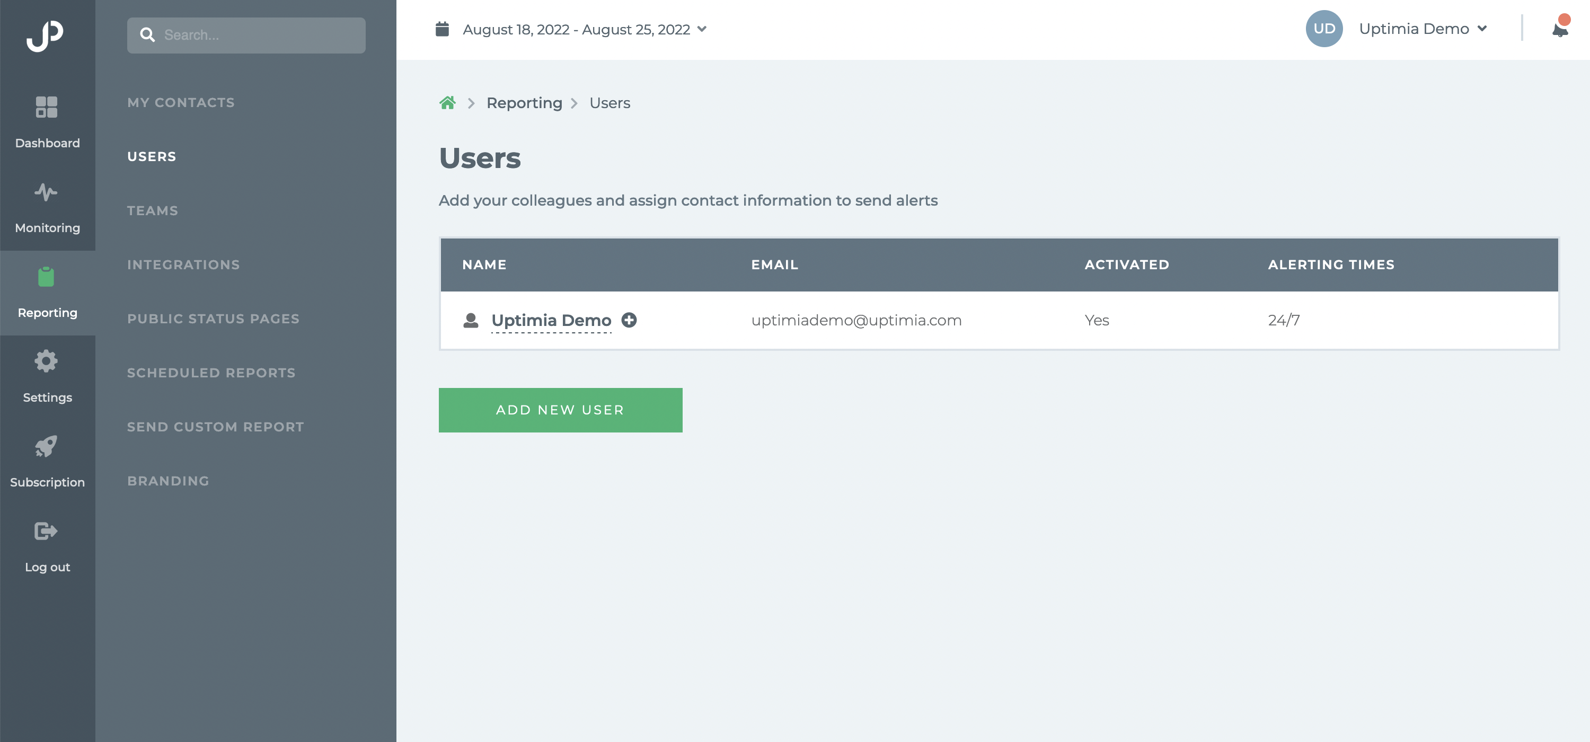Click the Activated column header
1590x742 pixels.
pyautogui.click(x=1126, y=265)
